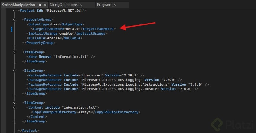Viewport: 256px width, 133px height.
Task: Pin the StringManipulation tab
Action: coord(39,5)
